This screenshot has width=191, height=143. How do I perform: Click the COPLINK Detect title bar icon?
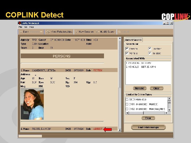point(19,23)
